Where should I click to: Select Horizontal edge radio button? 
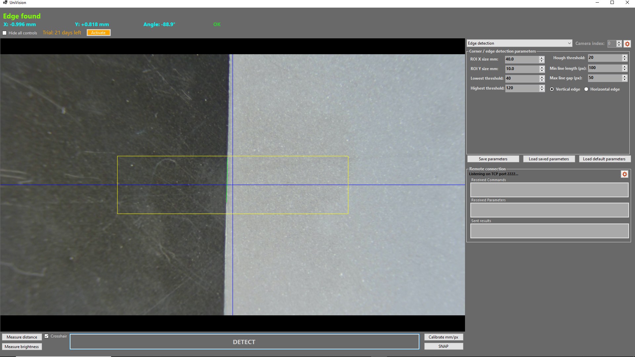pyautogui.click(x=586, y=89)
